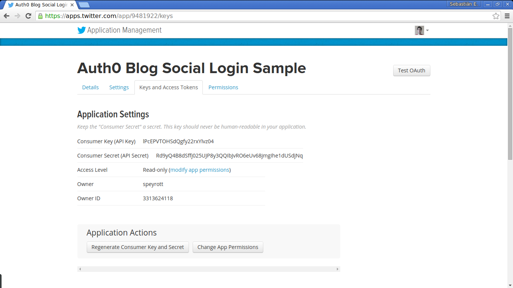Screen dimensions: 513x288
Task: Switch to the Details tab
Action: point(91,87)
